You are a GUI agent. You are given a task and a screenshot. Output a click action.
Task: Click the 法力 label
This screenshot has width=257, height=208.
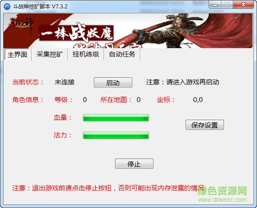coord(63,135)
